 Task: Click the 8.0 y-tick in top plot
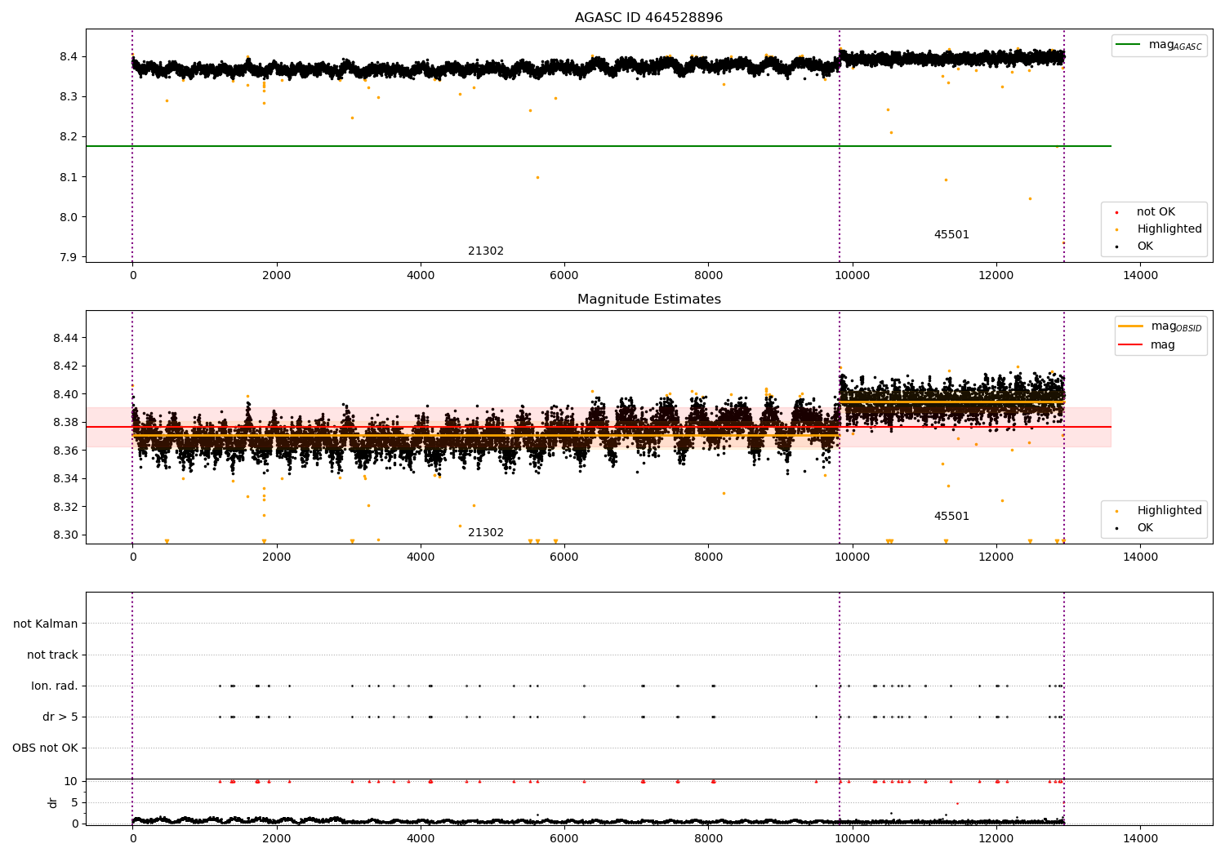point(69,217)
